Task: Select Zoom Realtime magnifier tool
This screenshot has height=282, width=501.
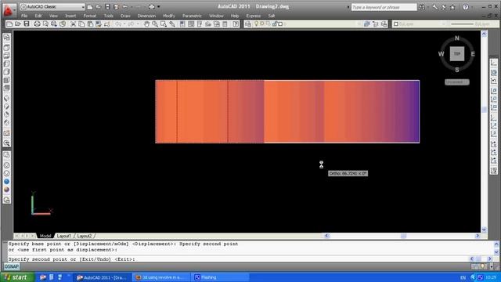Action: point(155,24)
